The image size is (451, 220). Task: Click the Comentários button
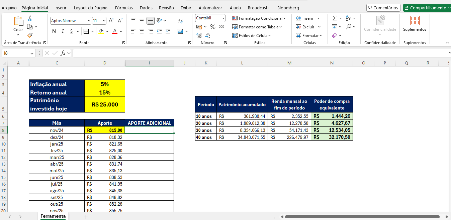tap(383, 8)
